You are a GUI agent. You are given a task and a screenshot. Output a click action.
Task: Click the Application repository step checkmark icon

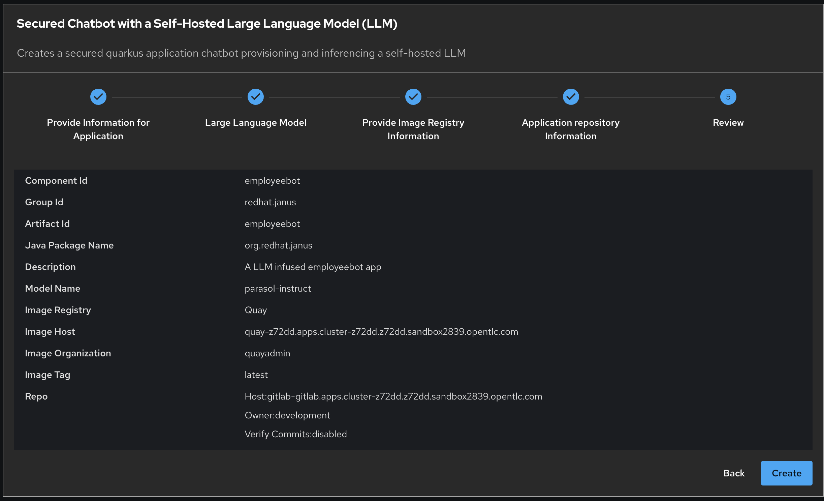571,97
